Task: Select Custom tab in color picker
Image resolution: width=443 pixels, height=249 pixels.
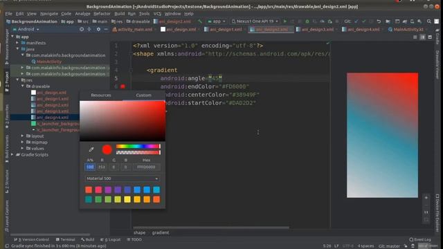Action: pos(143,95)
